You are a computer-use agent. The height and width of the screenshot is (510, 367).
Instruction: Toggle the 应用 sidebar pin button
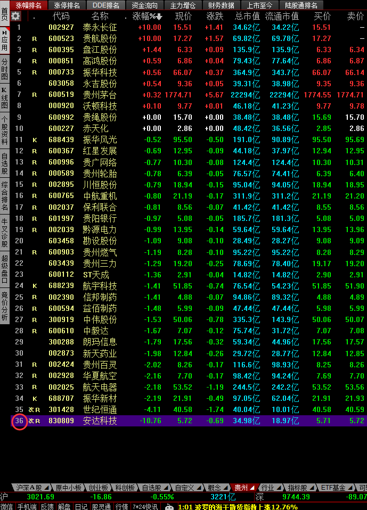pyautogui.click(x=5, y=42)
